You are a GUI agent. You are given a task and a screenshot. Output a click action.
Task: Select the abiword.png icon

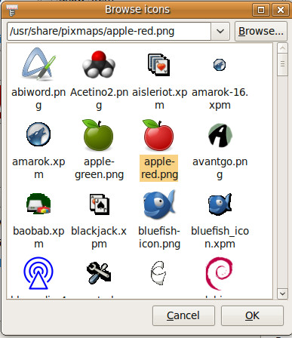[x=38, y=64]
